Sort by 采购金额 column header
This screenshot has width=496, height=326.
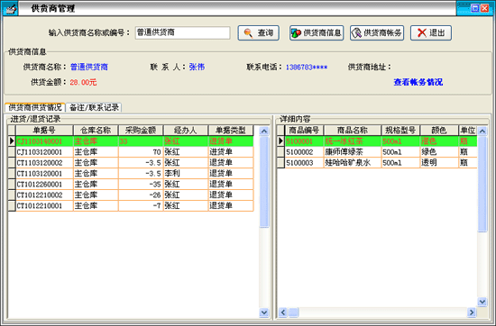click(x=141, y=131)
